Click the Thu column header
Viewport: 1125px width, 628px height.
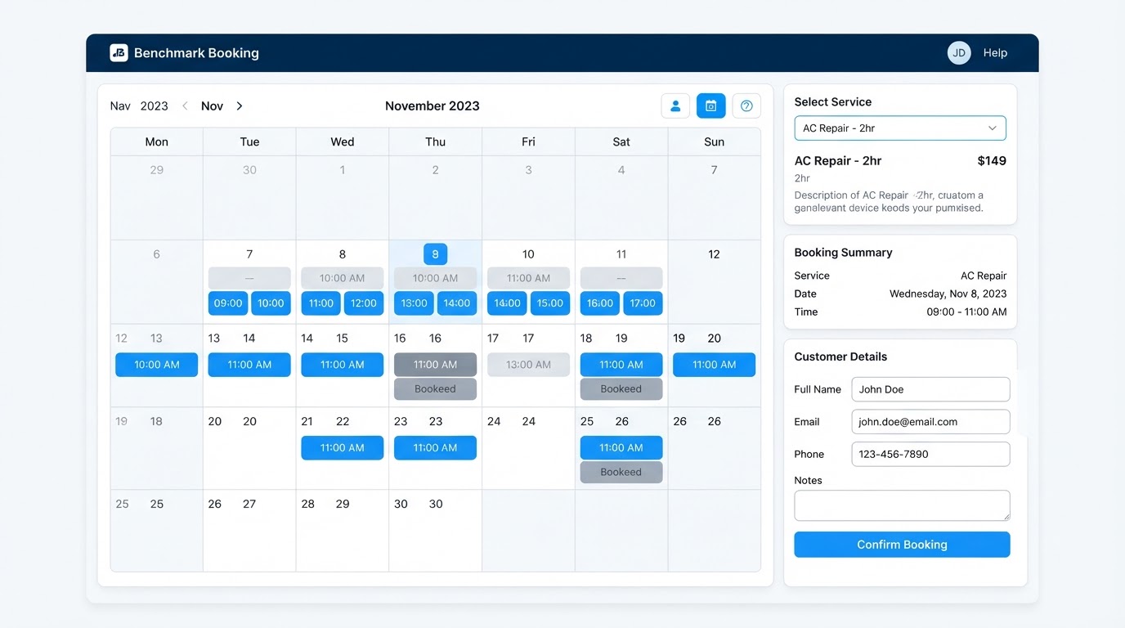pos(436,142)
